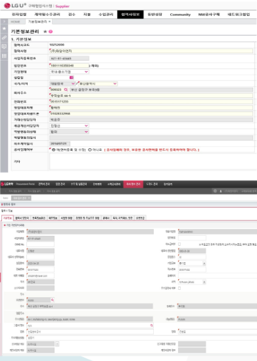Image resolution: width=257 pixels, height=361 pixels.
Task: Click the postal code search magnifier in 회사주소
Action: point(66,90)
